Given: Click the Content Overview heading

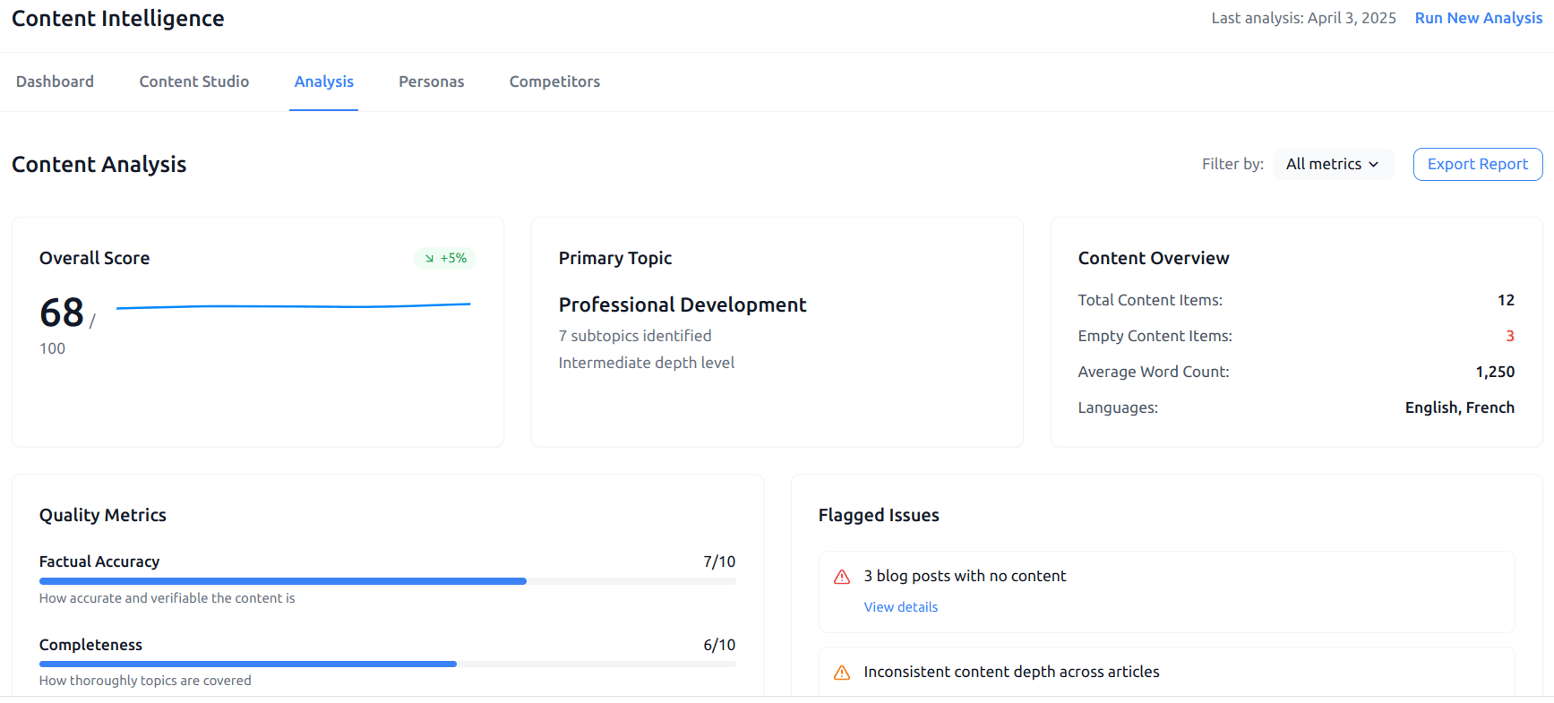Looking at the screenshot, I should click(1154, 258).
